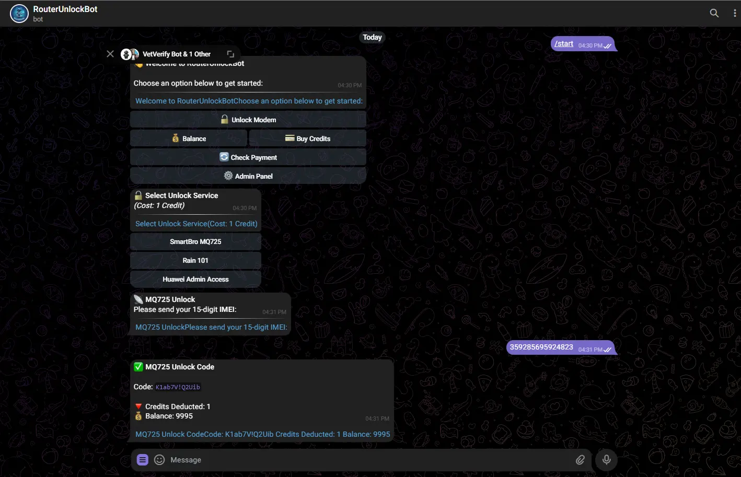Click the /start command link

click(564, 44)
